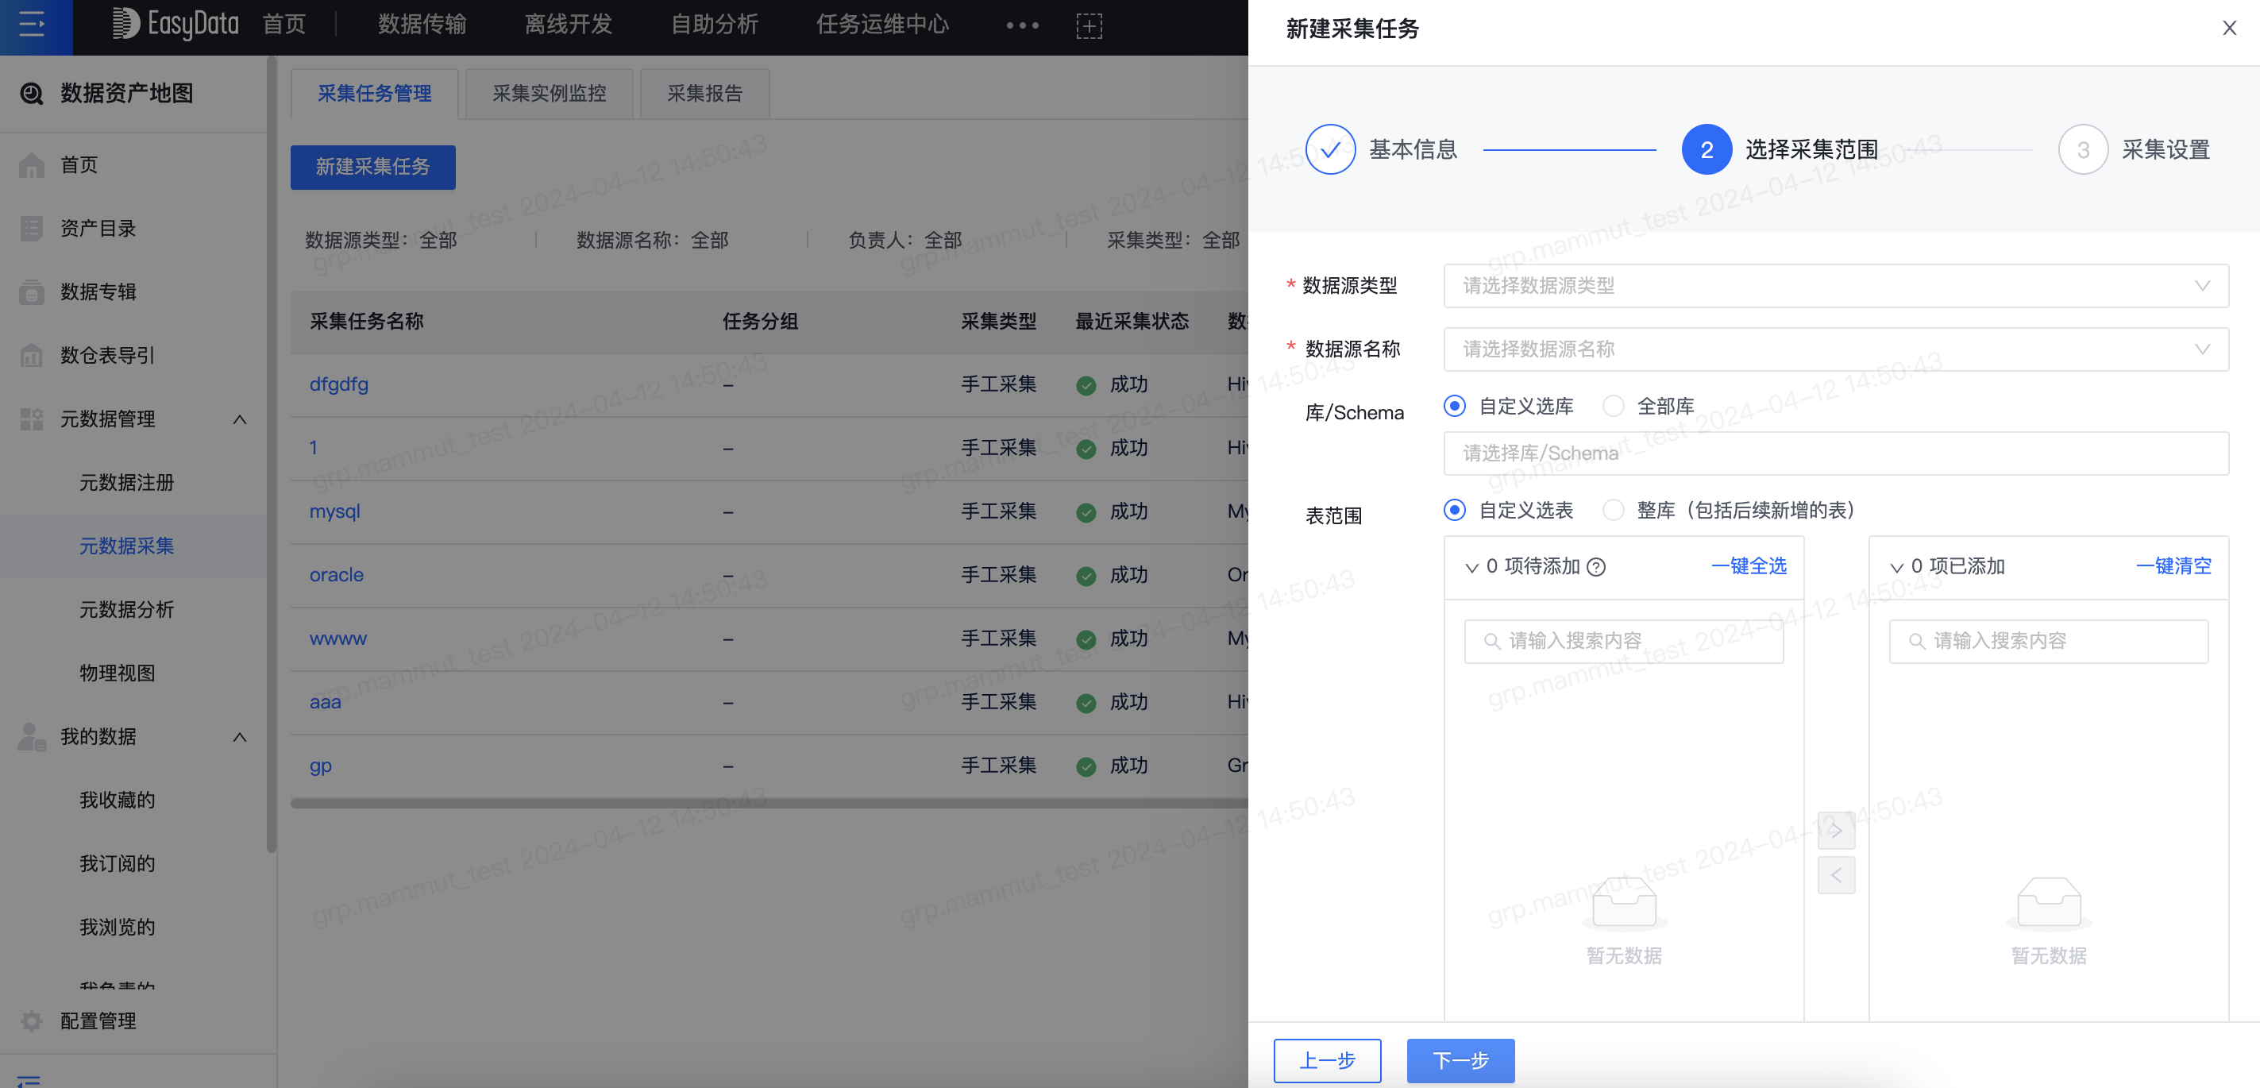Click the 下一步 button
The height and width of the screenshot is (1088, 2260).
[x=1460, y=1060]
